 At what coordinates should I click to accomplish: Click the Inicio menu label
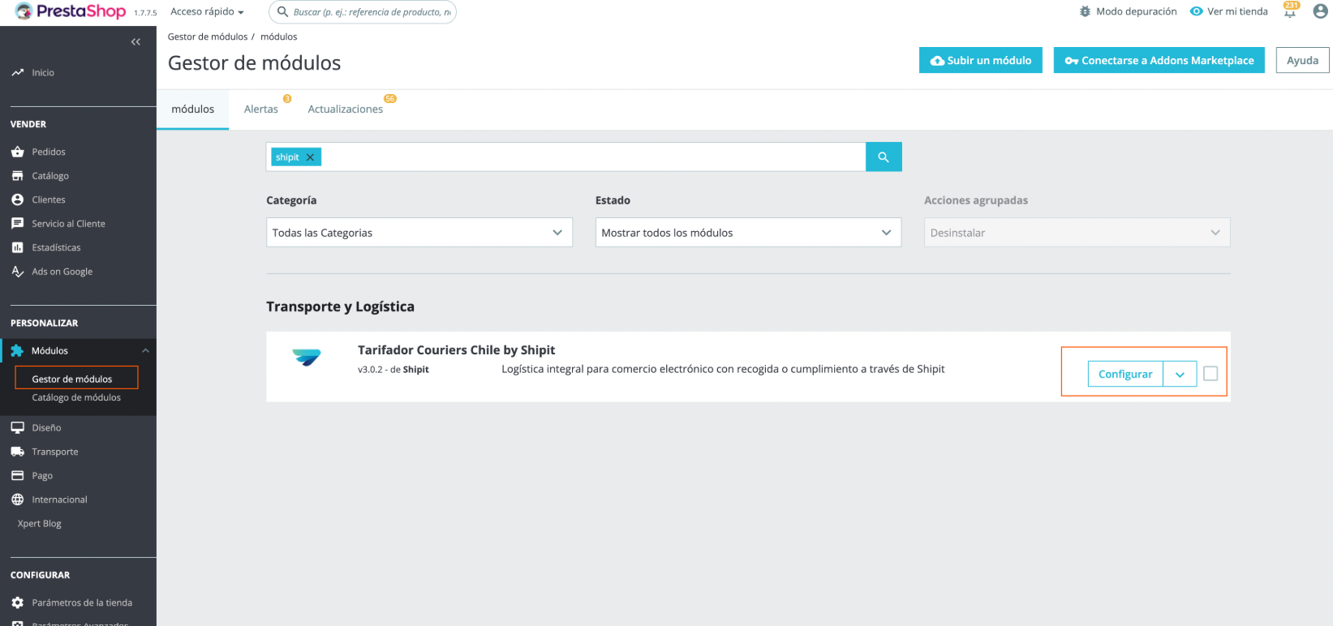43,73
